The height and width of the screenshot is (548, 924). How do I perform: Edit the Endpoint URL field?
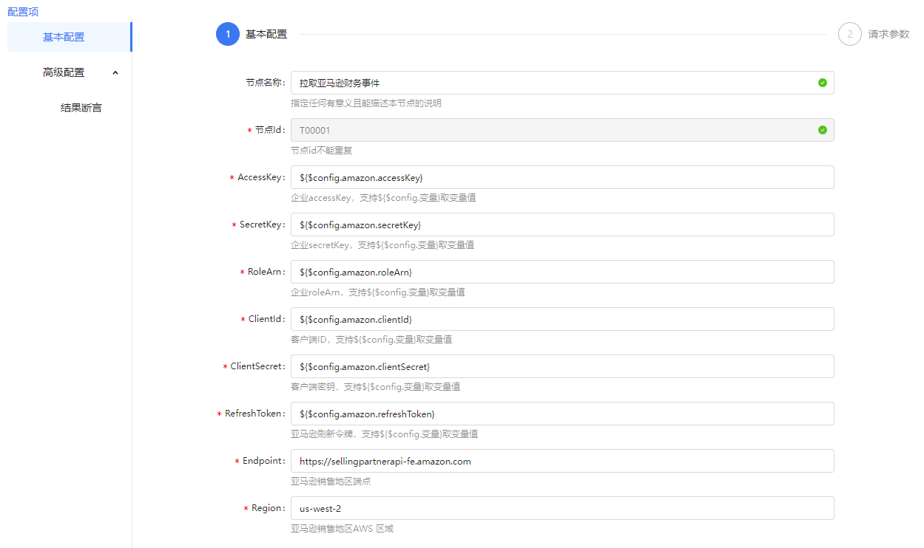(562, 461)
